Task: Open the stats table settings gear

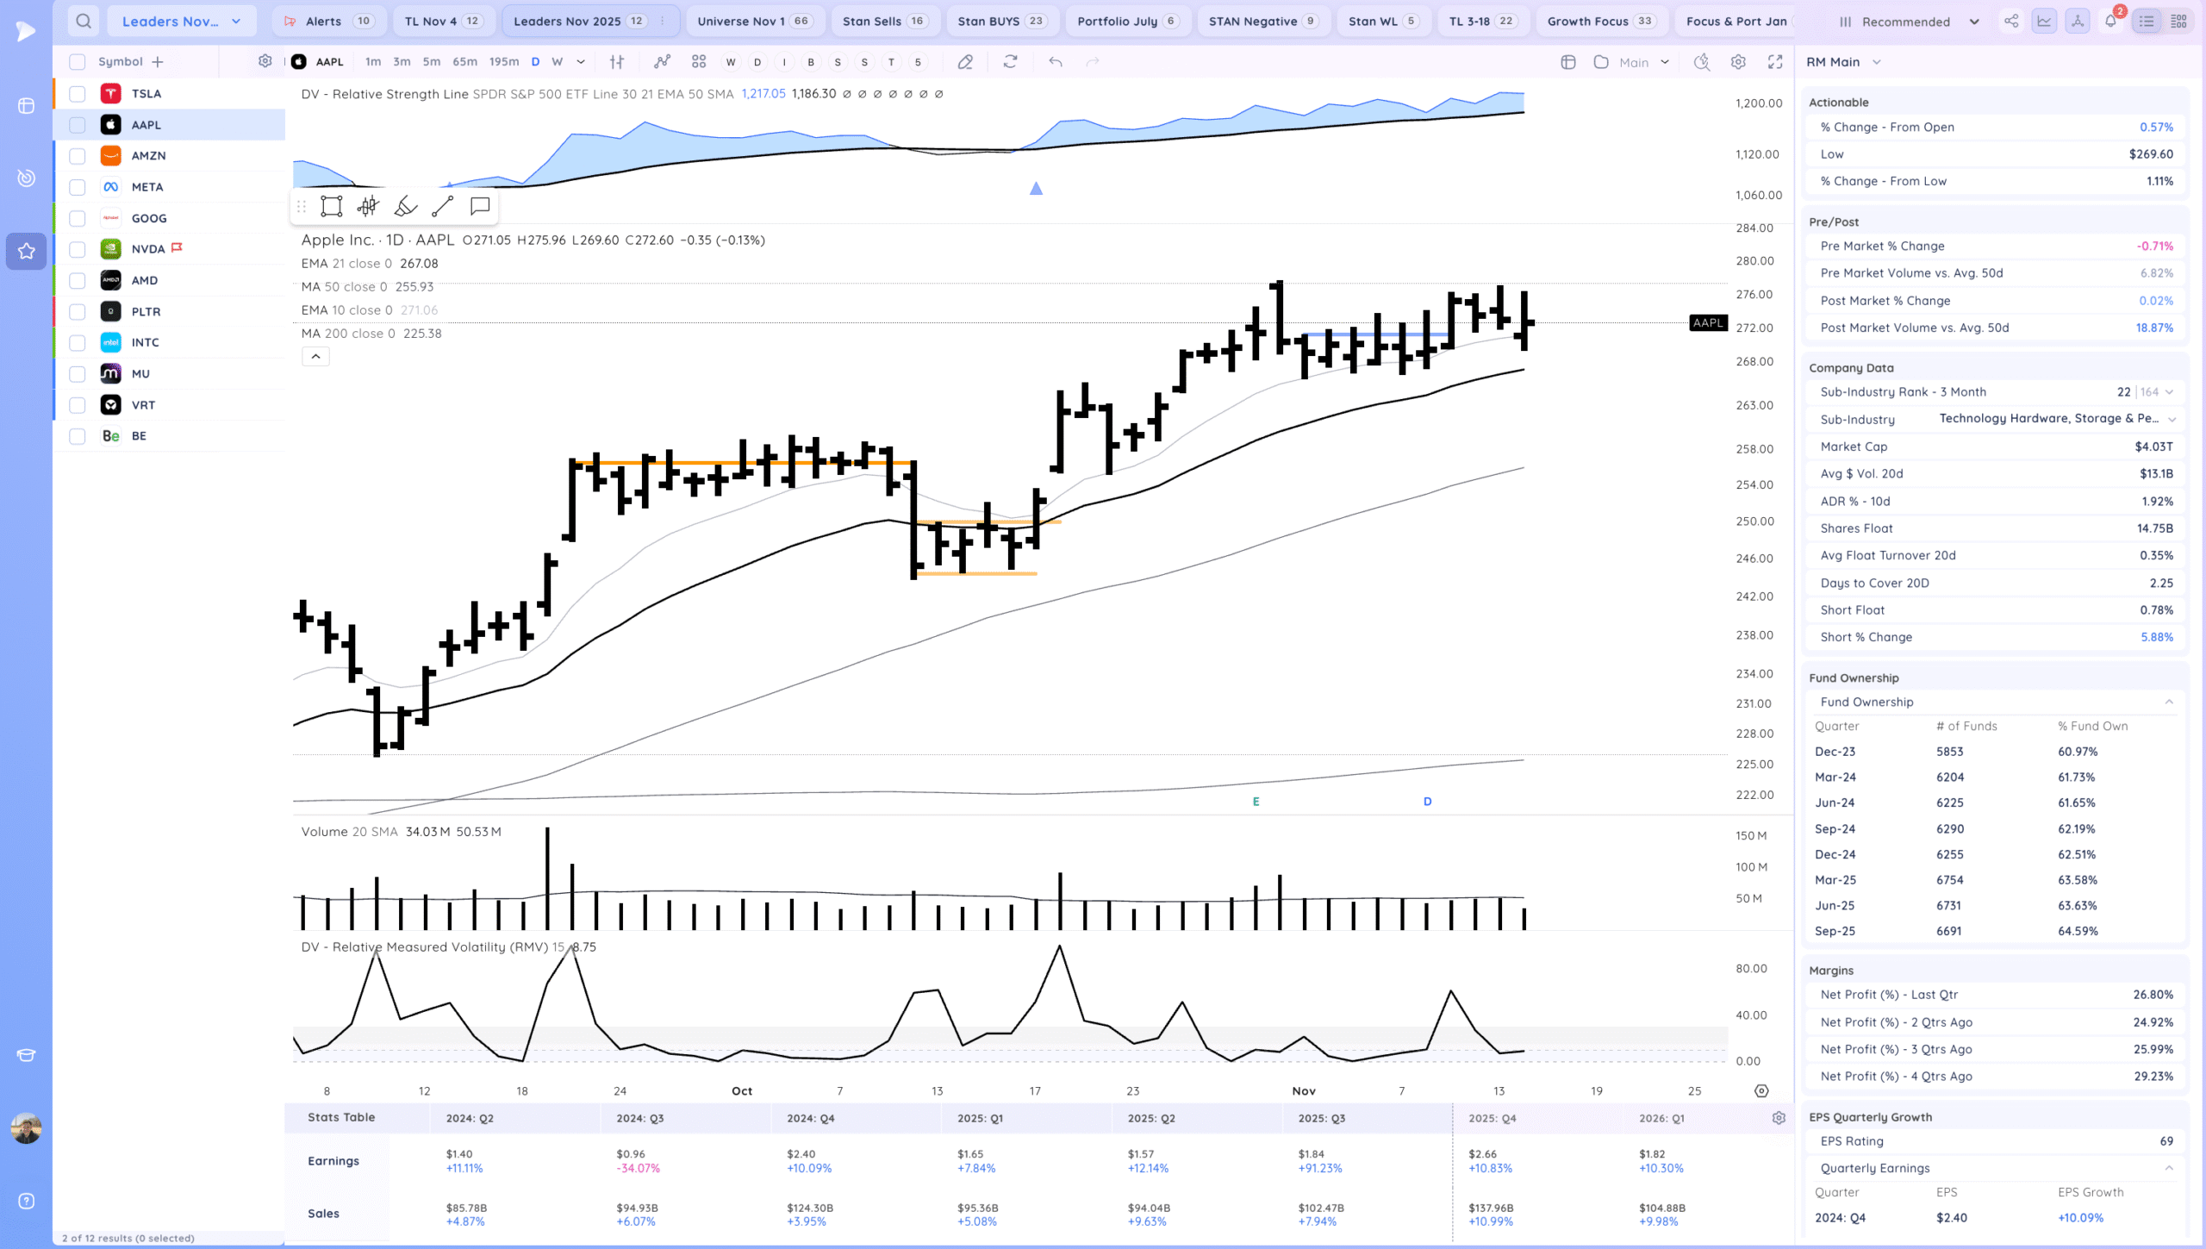Action: tap(1779, 1118)
